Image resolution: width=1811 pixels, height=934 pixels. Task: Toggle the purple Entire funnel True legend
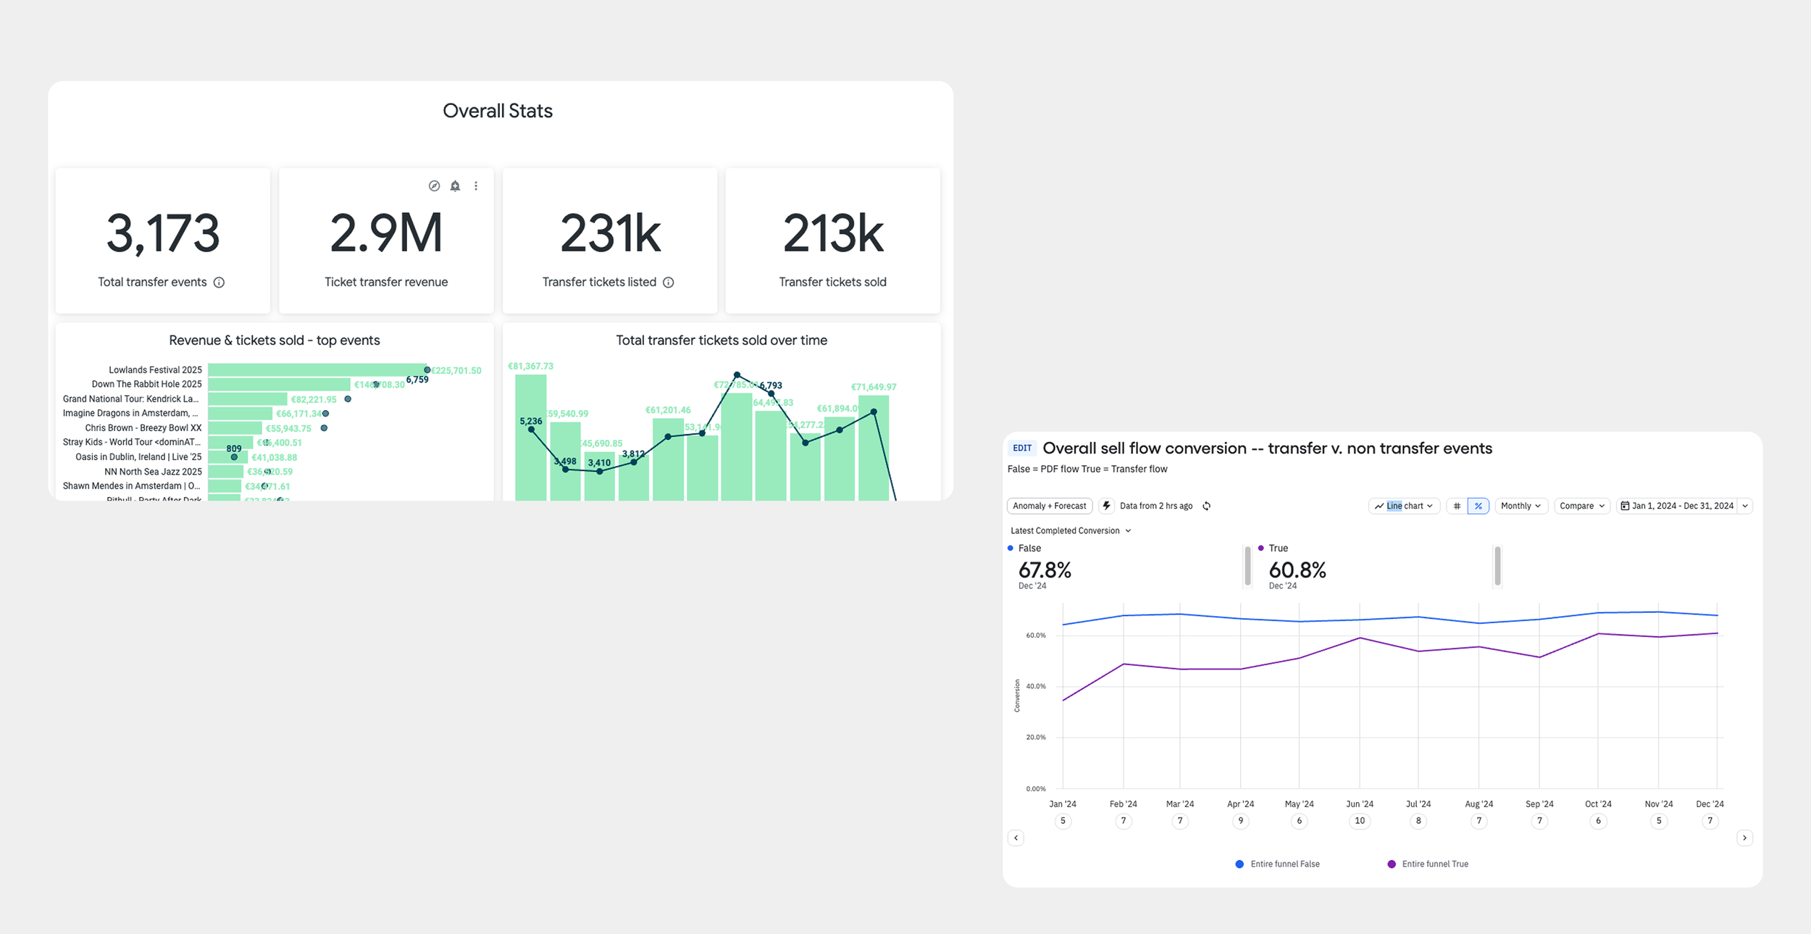1428,864
